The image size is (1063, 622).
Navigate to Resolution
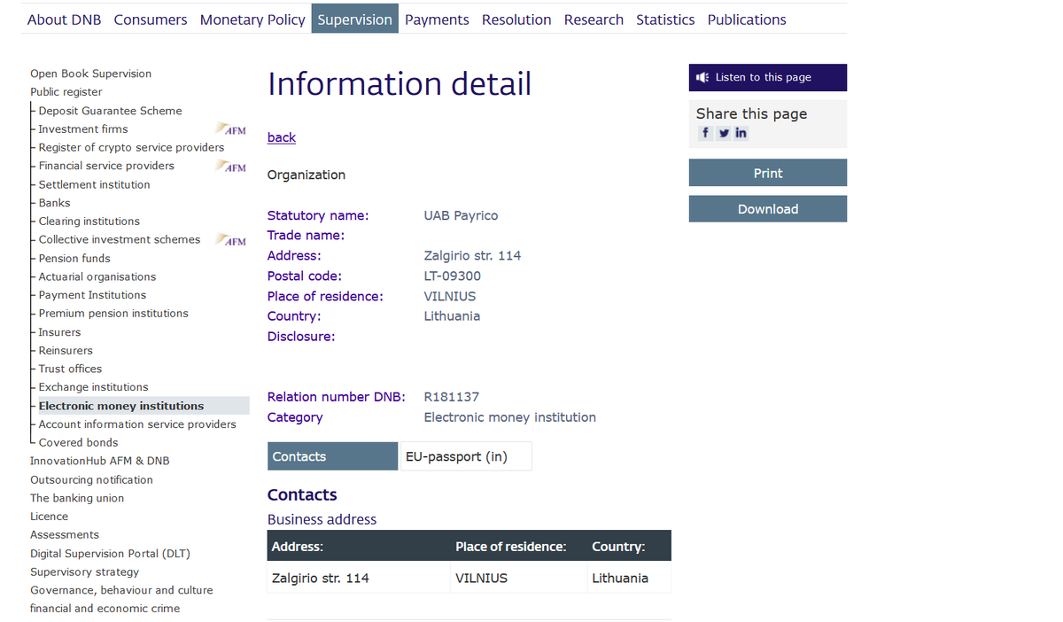pyautogui.click(x=516, y=19)
